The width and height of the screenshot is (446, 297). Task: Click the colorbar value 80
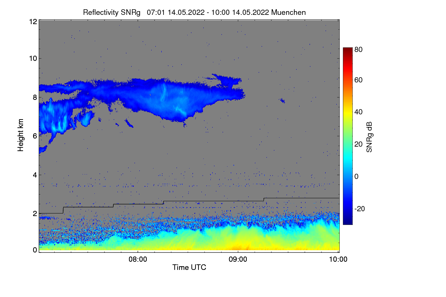point(359,49)
